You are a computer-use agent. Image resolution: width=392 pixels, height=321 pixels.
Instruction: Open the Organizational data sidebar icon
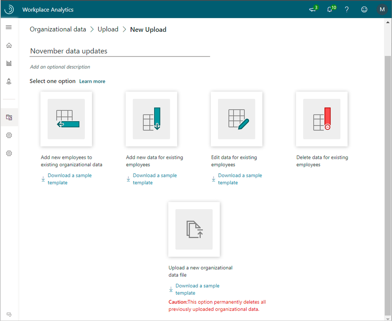[x=9, y=117]
